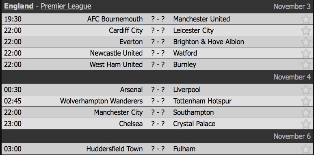The height and width of the screenshot is (155, 314).
Task: Open the Huddersfield Town team entry
Action: tap(115, 149)
